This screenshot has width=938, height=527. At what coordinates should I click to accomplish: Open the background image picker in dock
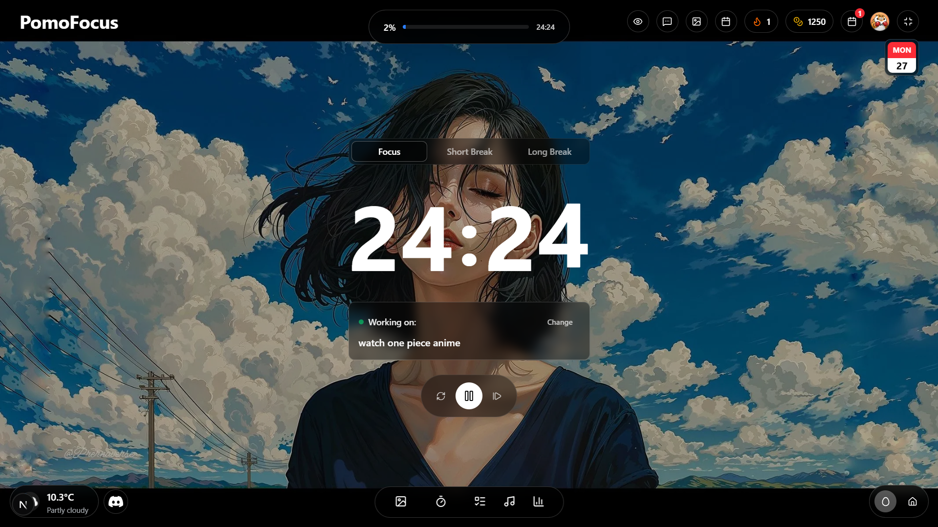pyautogui.click(x=401, y=502)
